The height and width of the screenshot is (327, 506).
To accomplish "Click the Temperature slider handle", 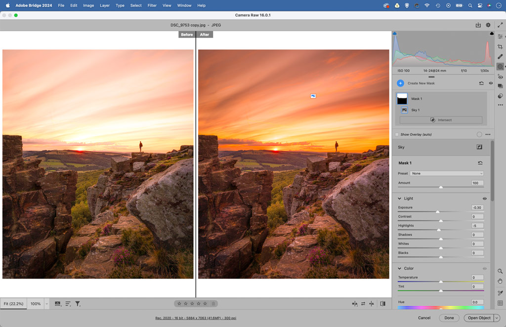I will coord(441,282).
